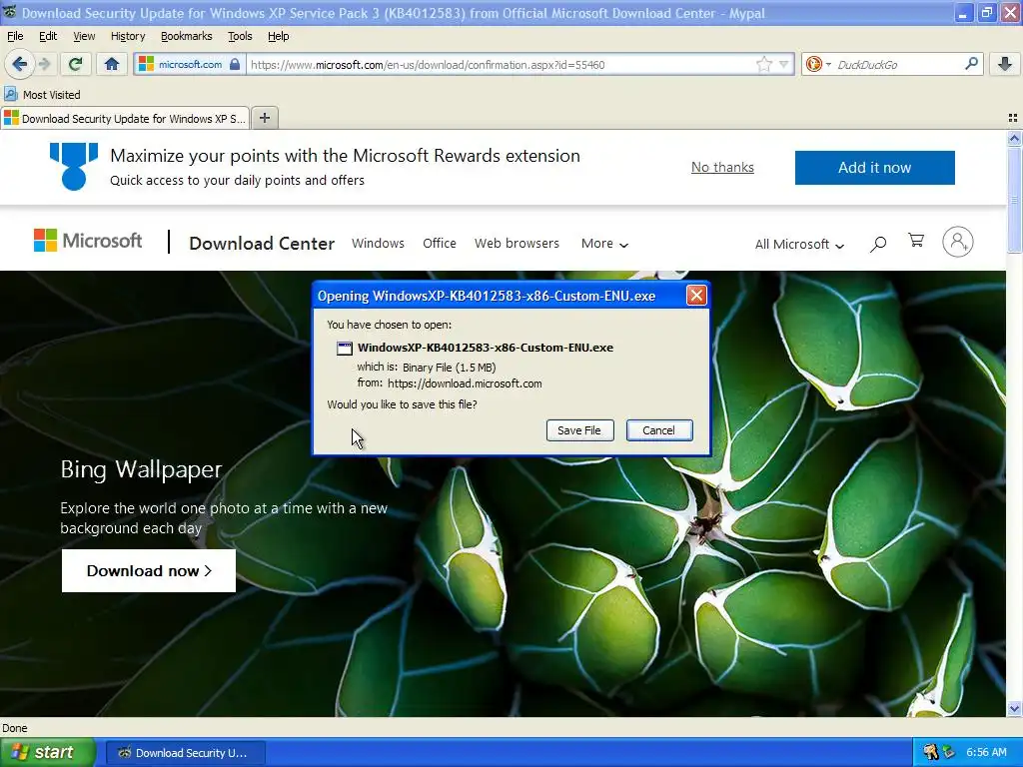Open the View menu
The width and height of the screenshot is (1023, 767).
coord(84,36)
